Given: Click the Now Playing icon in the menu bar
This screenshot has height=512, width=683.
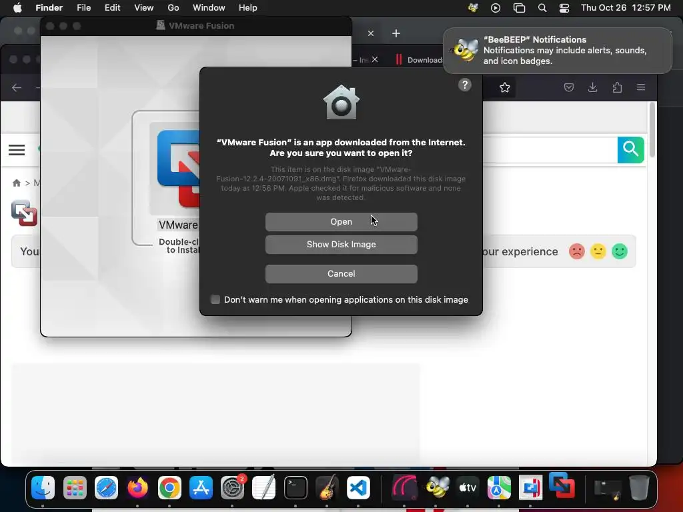Looking at the screenshot, I should click(x=496, y=8).
